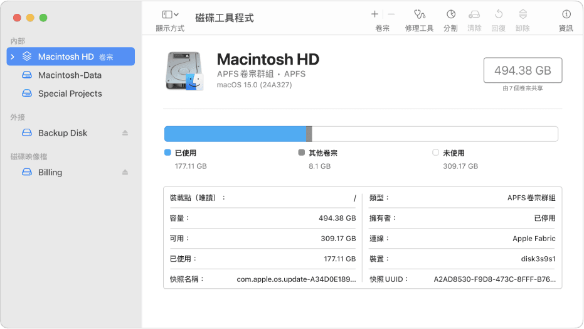Click the 清除 erase icon
Image resolution: width=584 pixels, height=329 pixels.
[474, 14]
